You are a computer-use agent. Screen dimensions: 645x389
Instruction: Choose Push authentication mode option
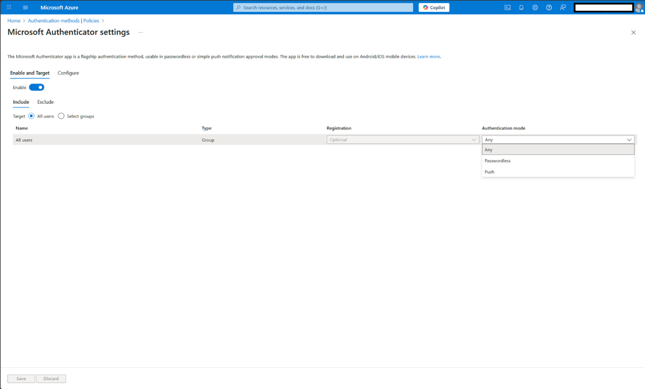[x=558, y=171]
